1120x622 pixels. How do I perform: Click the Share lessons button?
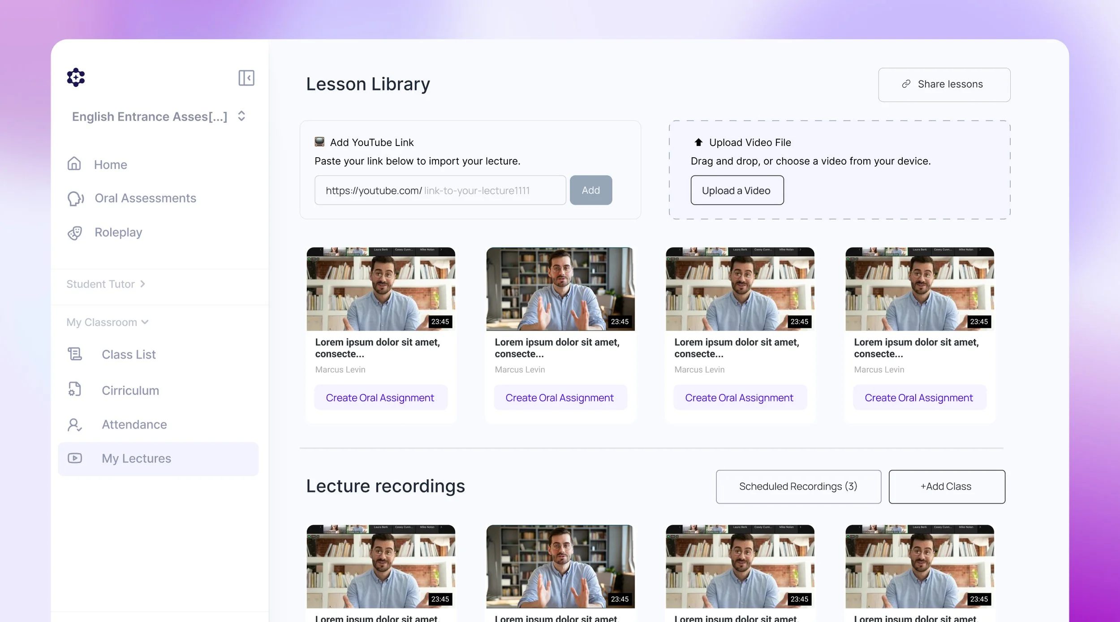point(944,85)
